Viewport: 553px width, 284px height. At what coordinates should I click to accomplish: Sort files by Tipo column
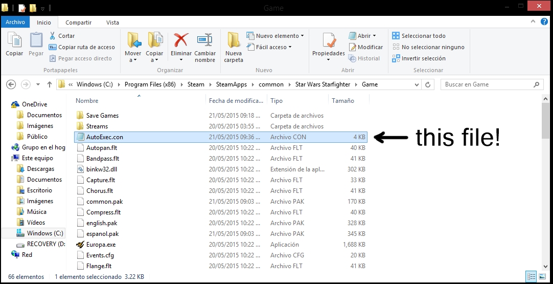(276, 101)
